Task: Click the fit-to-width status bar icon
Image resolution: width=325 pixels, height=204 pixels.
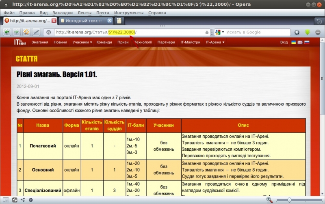Action: coord(15,200)
